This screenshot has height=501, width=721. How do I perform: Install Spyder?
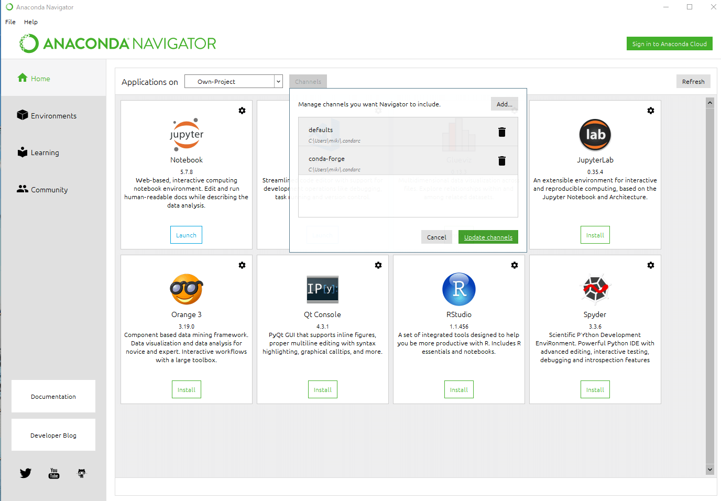[595, 389]
